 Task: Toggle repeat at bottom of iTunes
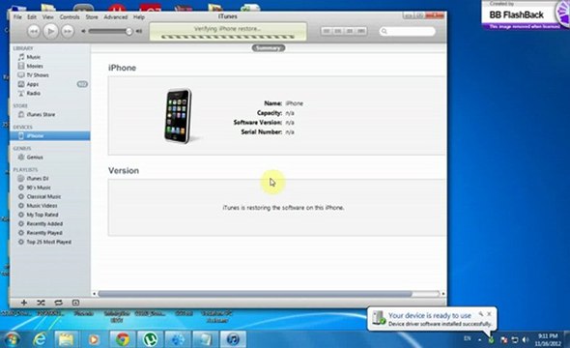click(59, 303)
